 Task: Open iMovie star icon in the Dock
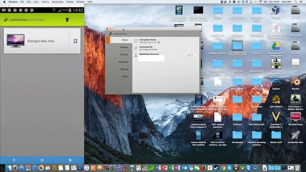tap(119, 168)
